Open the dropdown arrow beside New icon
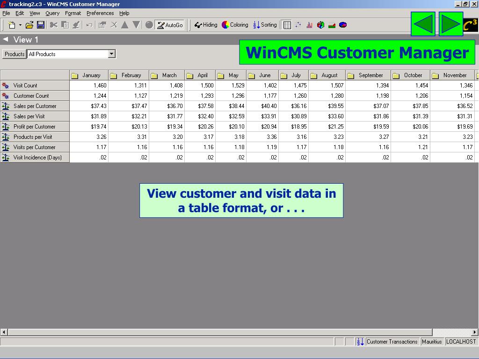Screen dimensions: 479x359 20,25
